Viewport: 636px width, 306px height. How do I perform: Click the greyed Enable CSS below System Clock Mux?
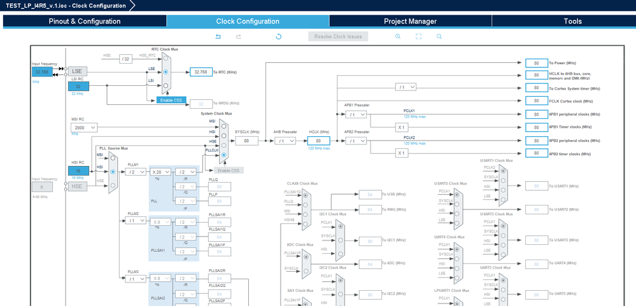pyautogui.click(x=229, y=170)
